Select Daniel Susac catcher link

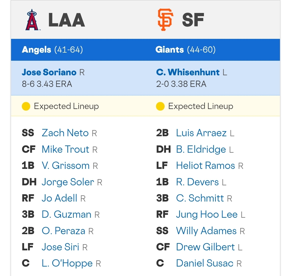pos(205,263)
